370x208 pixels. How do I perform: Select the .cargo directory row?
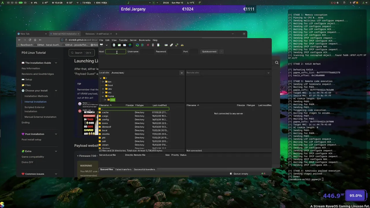coord(134,116)
